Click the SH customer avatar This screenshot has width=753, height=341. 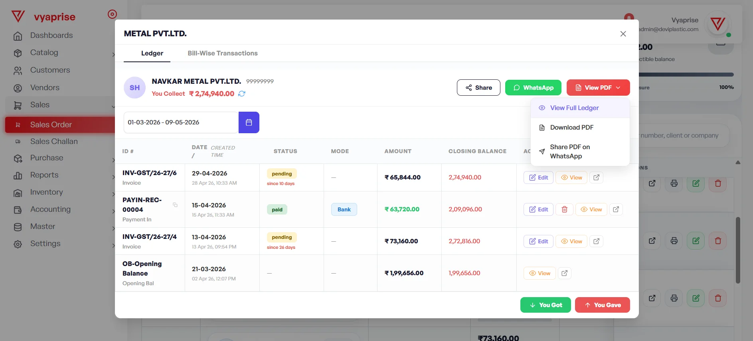[x=134, y=88]
